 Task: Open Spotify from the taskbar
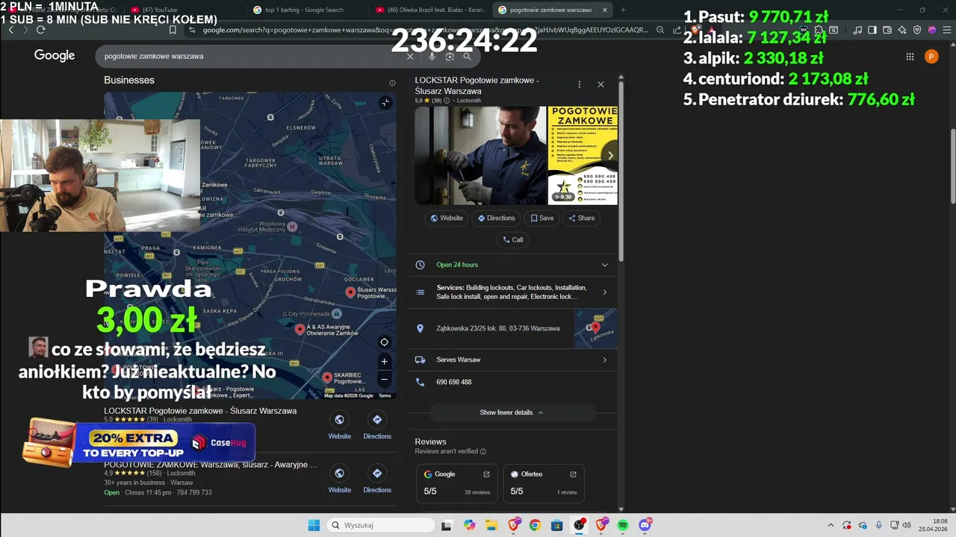623,525
